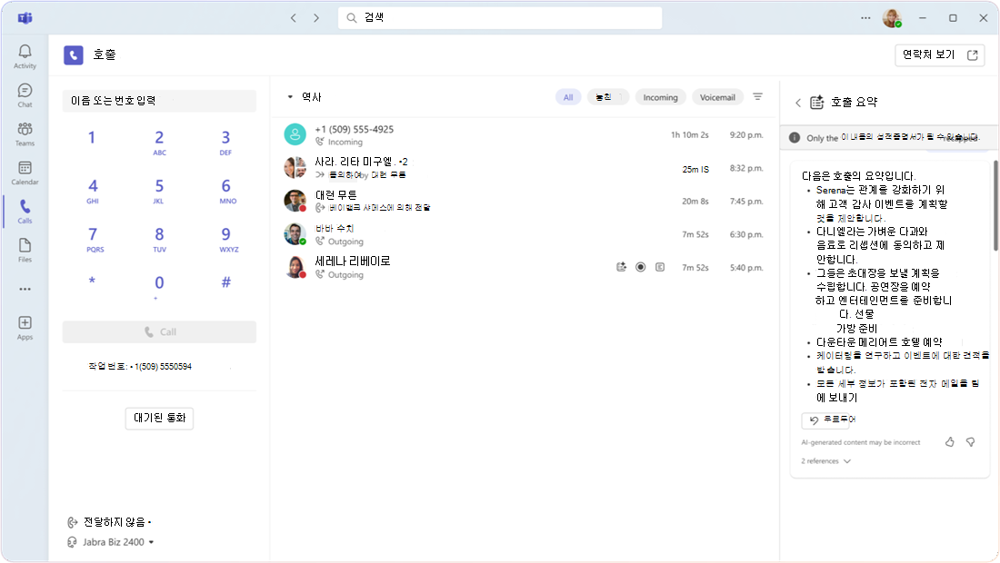This screenshot has width=1000, height=563.
Task: Select the All history filter
Action: (x=568, y=97)
